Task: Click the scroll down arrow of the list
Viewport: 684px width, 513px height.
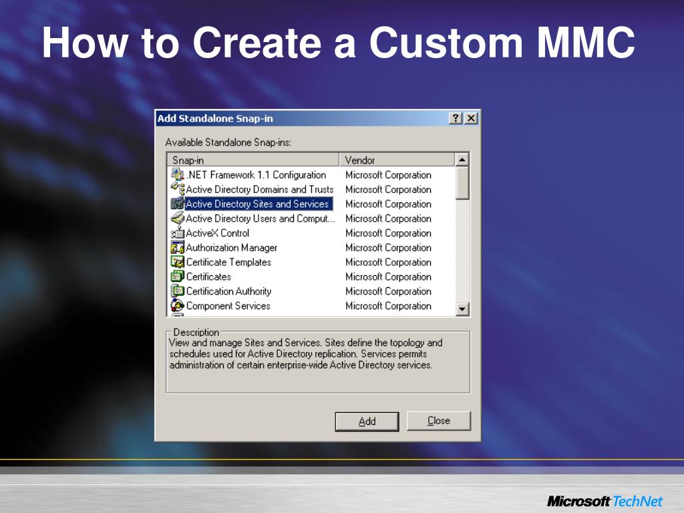Action: [x=462, y=309]
